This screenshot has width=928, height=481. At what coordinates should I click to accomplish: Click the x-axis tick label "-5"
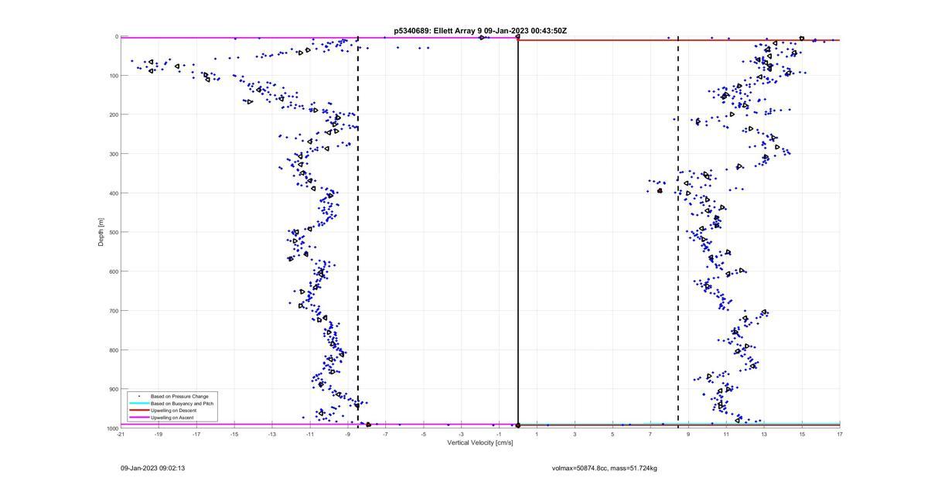pyautogui.click(x=424, y=435)
